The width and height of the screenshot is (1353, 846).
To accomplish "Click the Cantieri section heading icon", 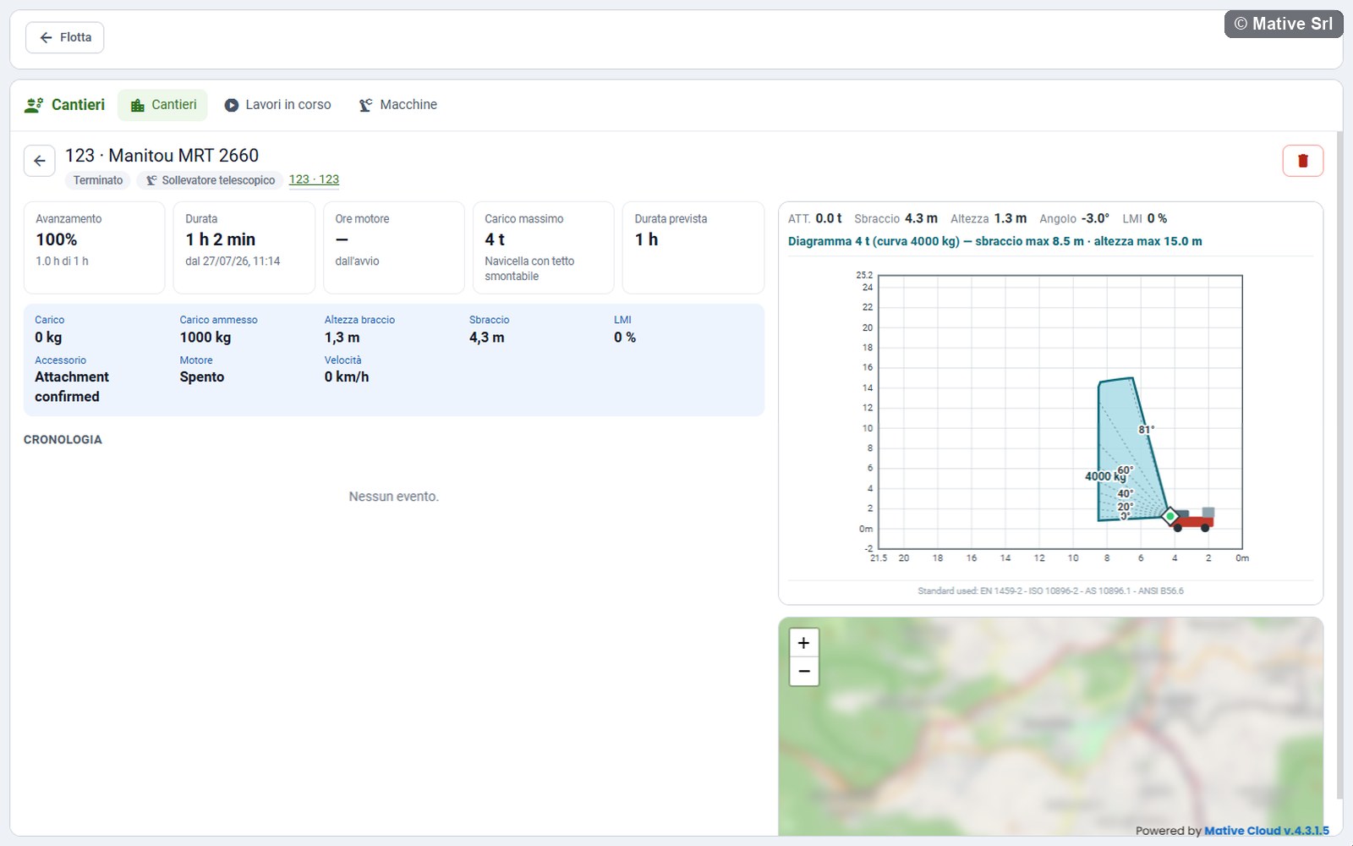I will [x=34, y=105].
